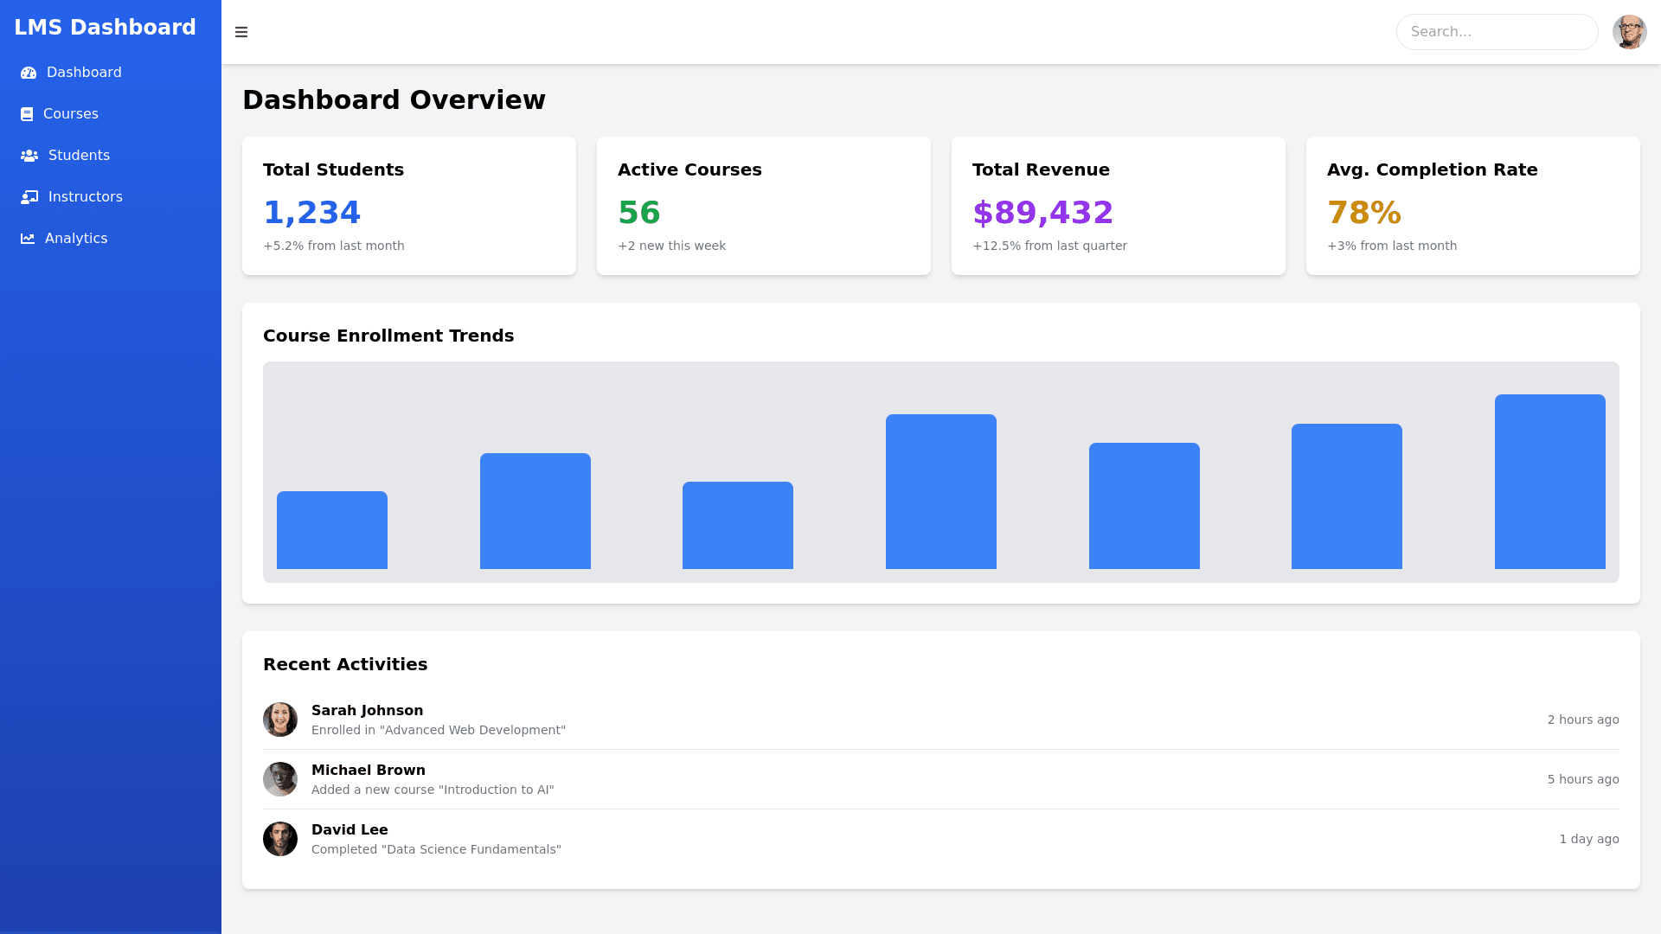Click the Active Courses card
Viewport: 1661px width, 934px height.
point(763,206)
